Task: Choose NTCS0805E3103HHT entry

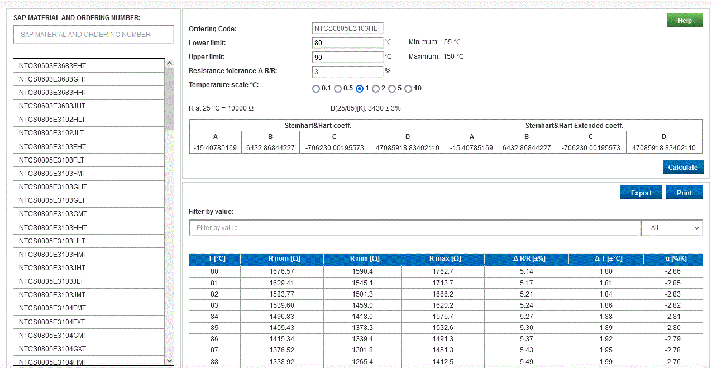Action: (89, 227)
